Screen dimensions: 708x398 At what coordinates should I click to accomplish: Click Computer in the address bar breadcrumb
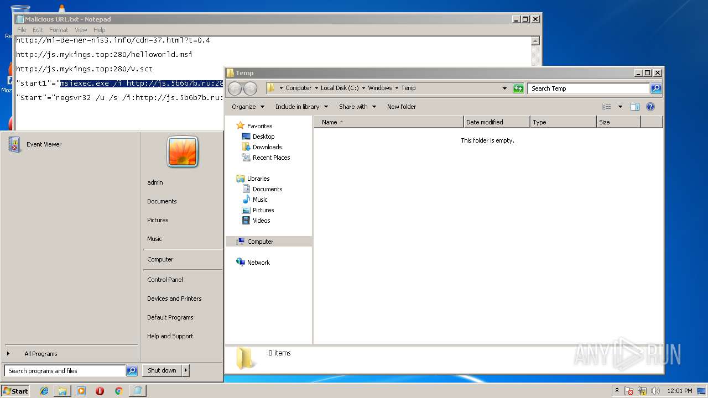coord(299,88)
